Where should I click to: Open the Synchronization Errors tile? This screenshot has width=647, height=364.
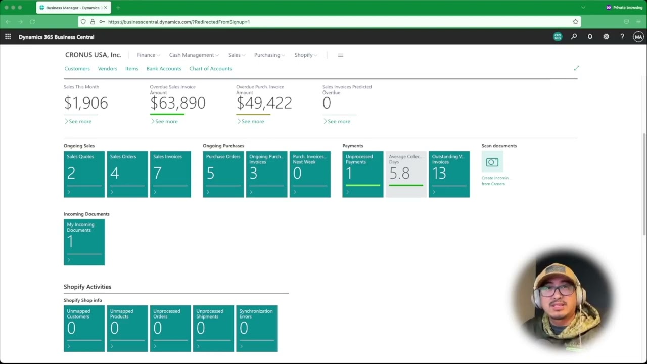coord(257,329)
